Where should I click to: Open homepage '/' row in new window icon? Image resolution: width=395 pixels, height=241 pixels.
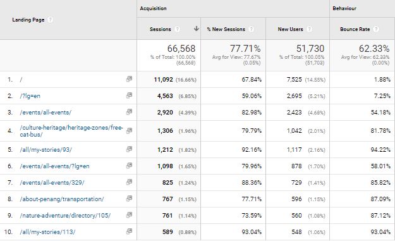pyautogui.click(x=129, y=79)
